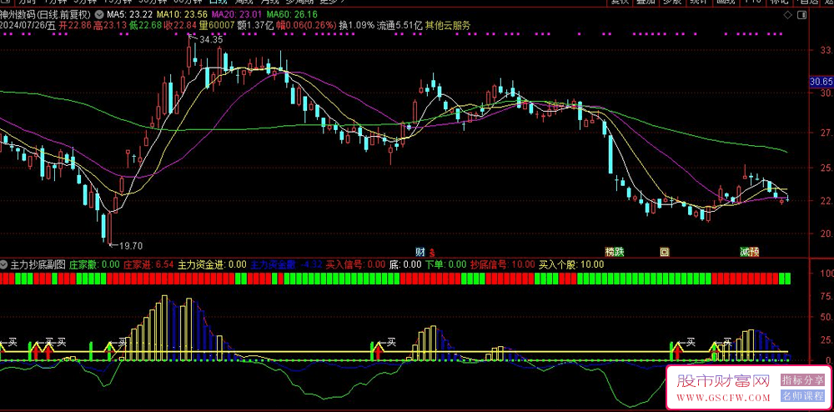Screen dimensions: 834x412
Task: Open the 更多 periods menu
Action: click(x=331, y=2)
